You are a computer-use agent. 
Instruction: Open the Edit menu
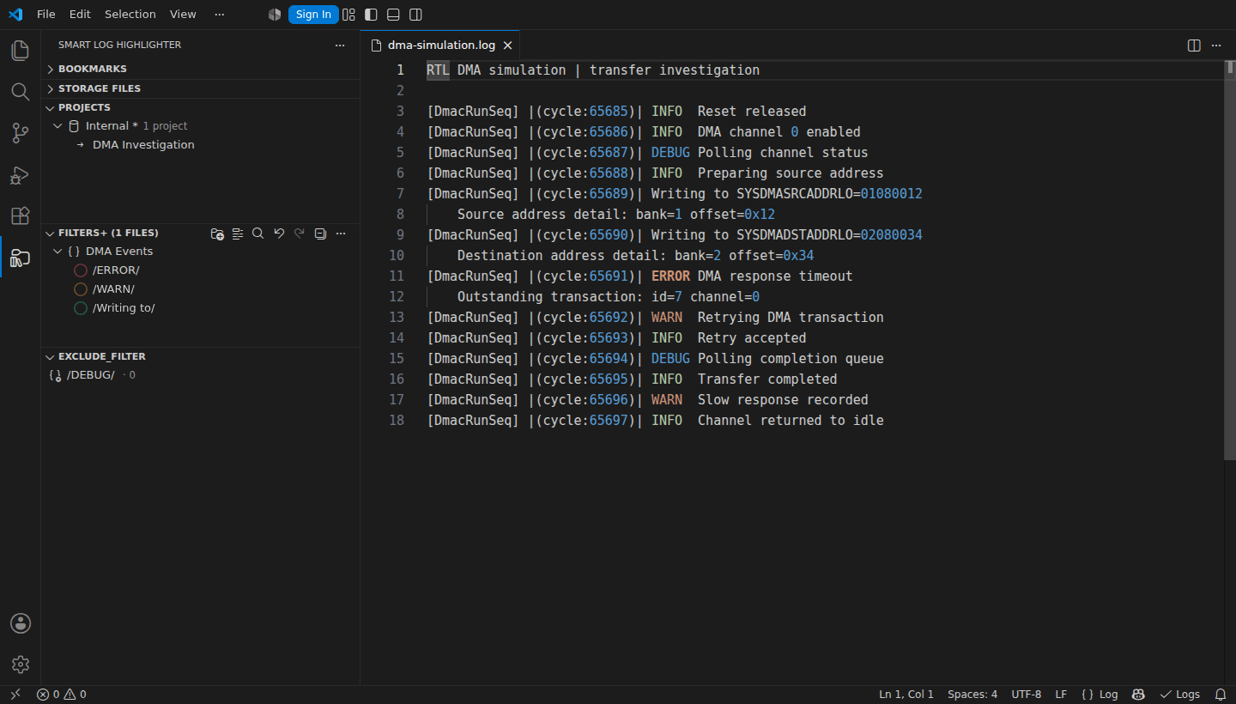(80, 15)
